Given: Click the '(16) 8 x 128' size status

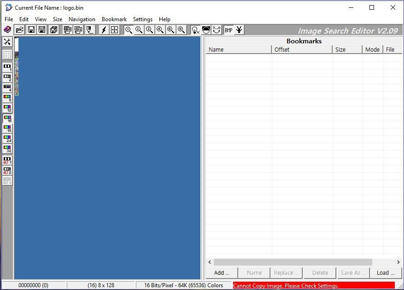Looking at the screenshot, I should coord(101,285).
